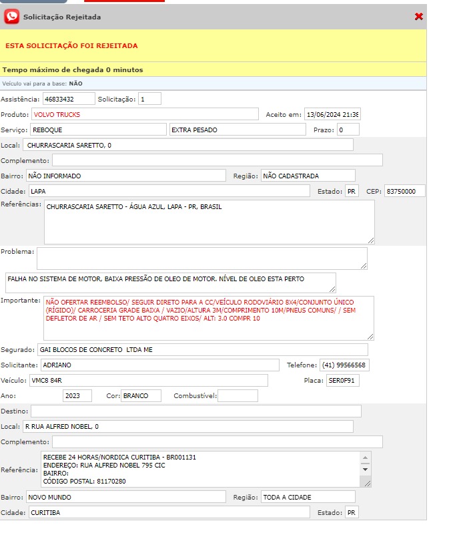Click the Solicitante field showing ADRIANO
This screenshot has width=449, height=533.
pos(159,365)
